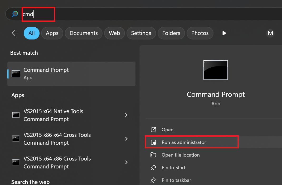Click the search magnifier icon
This screenshot has width=282, height=185.
(15, 14)
